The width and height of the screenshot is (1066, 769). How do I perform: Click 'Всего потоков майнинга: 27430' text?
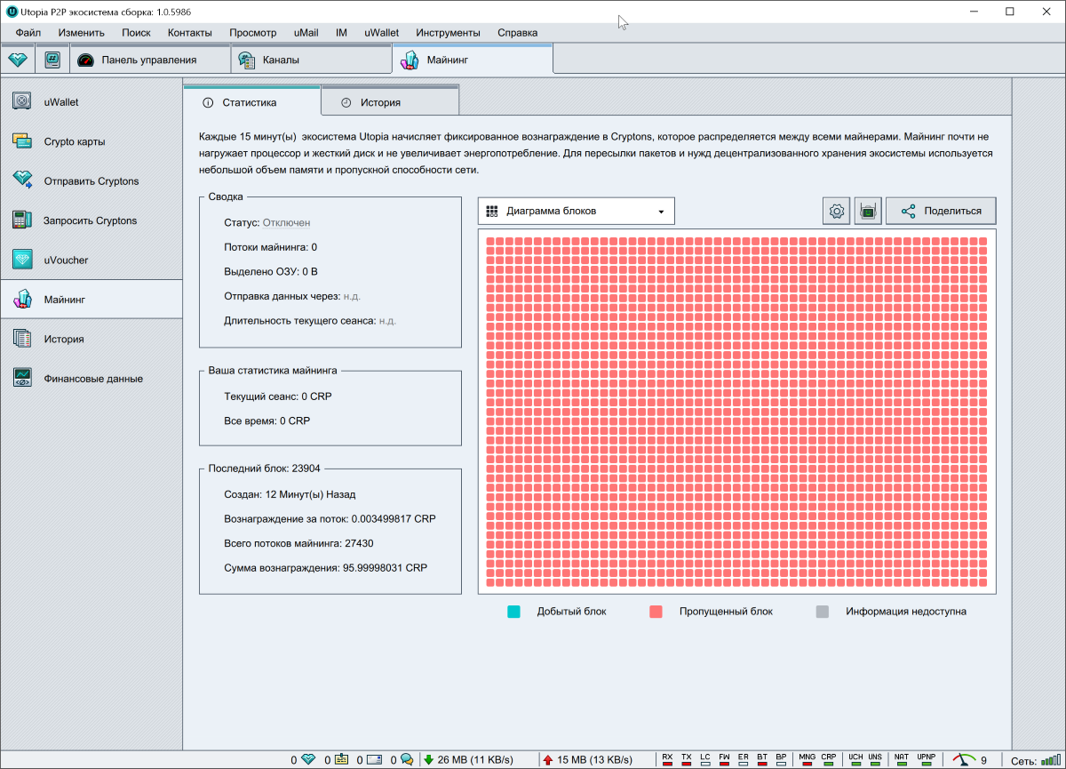click(x=298, y=543)
